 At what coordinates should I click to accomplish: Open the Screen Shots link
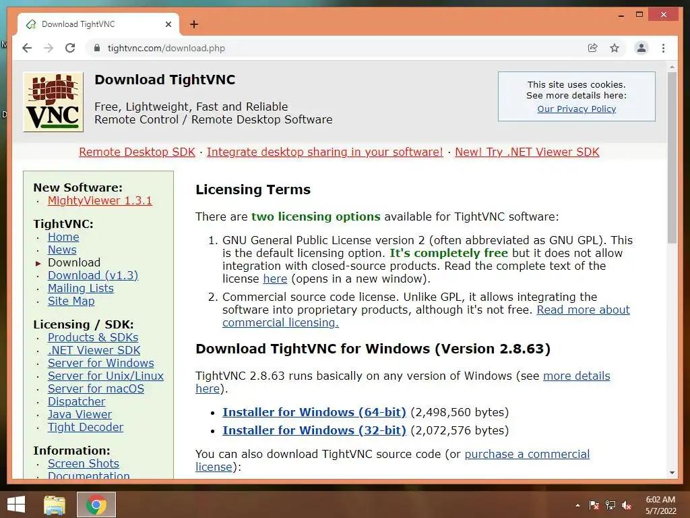pos(83,463)
